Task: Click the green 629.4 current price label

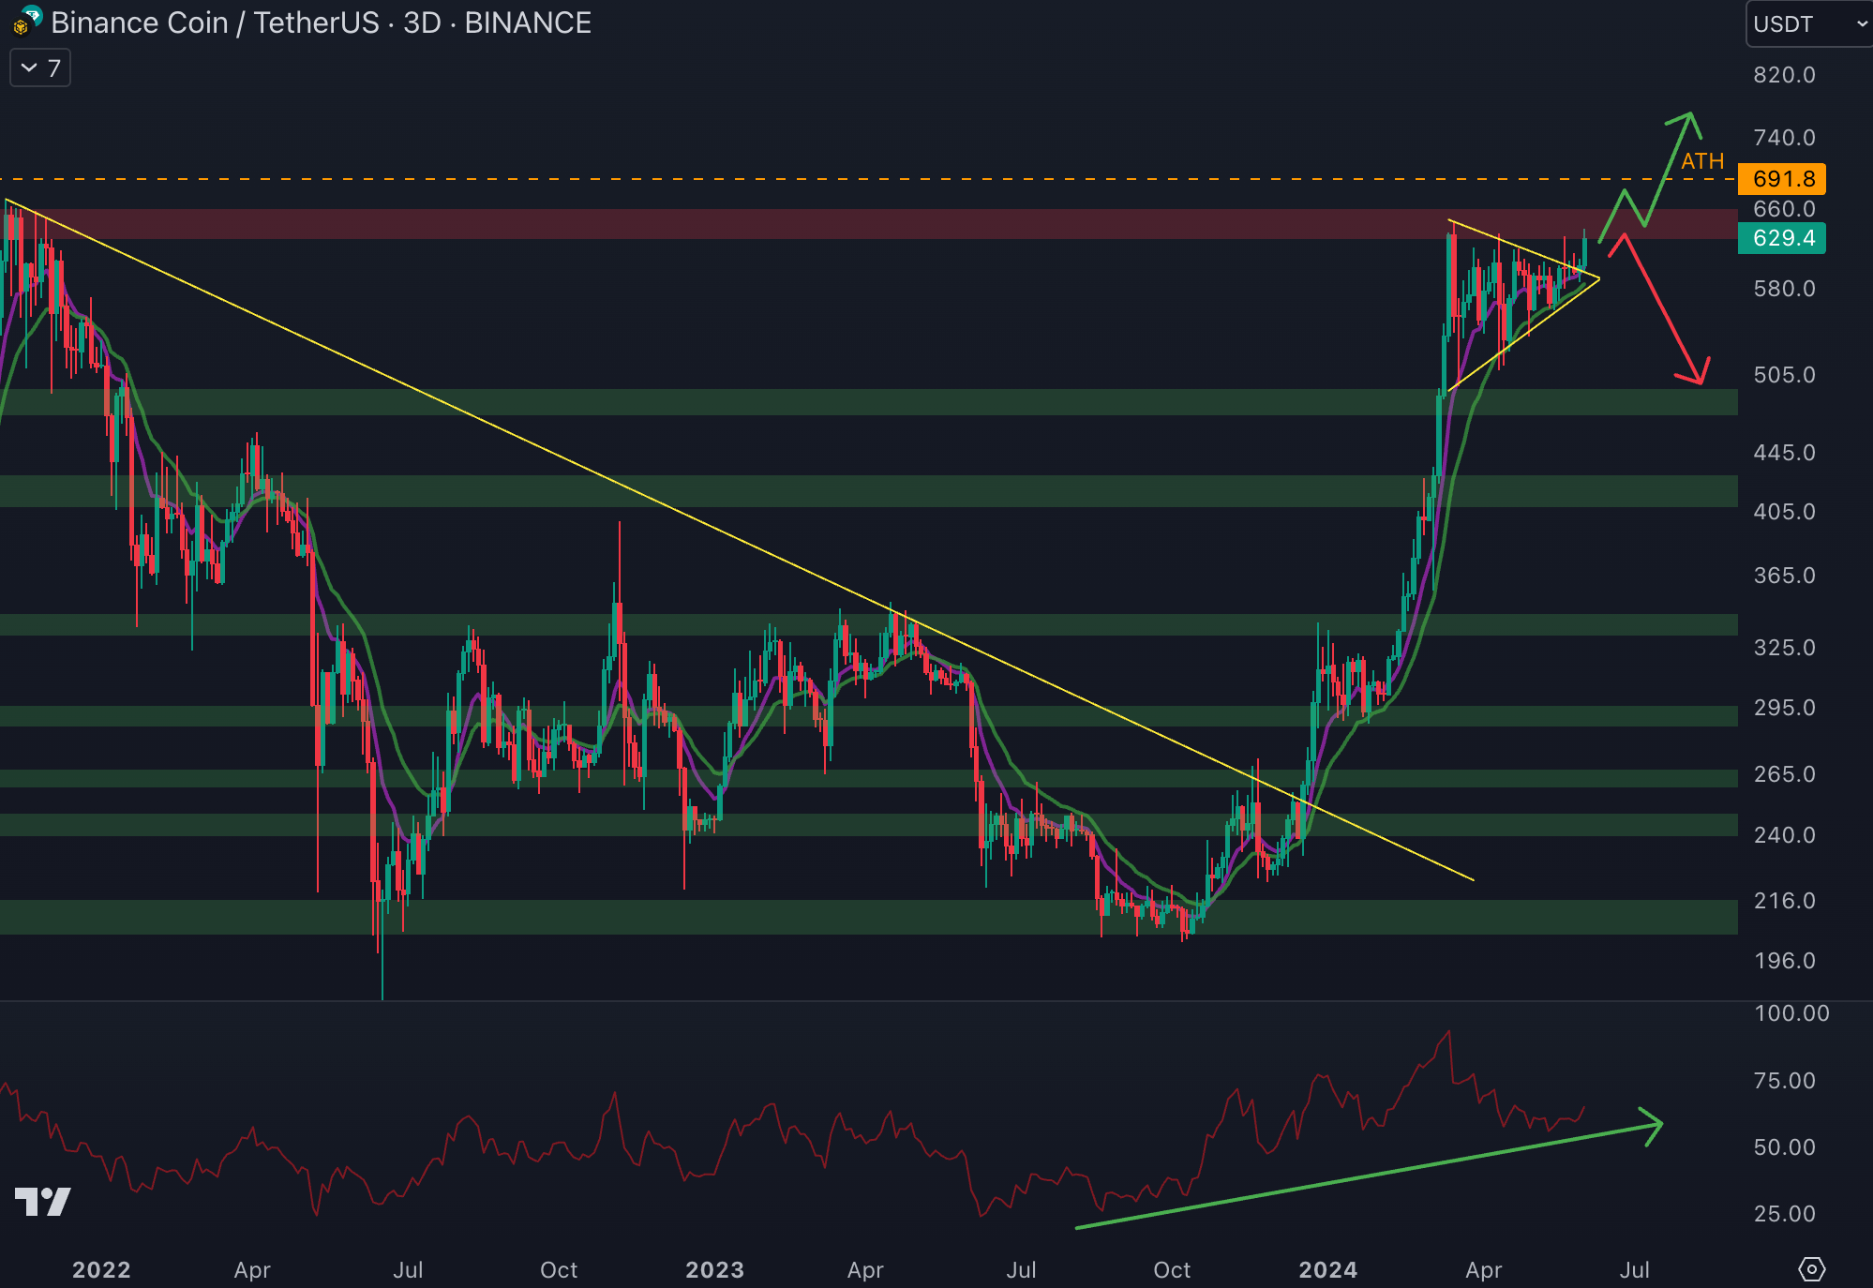Action: click(1781, 238)
